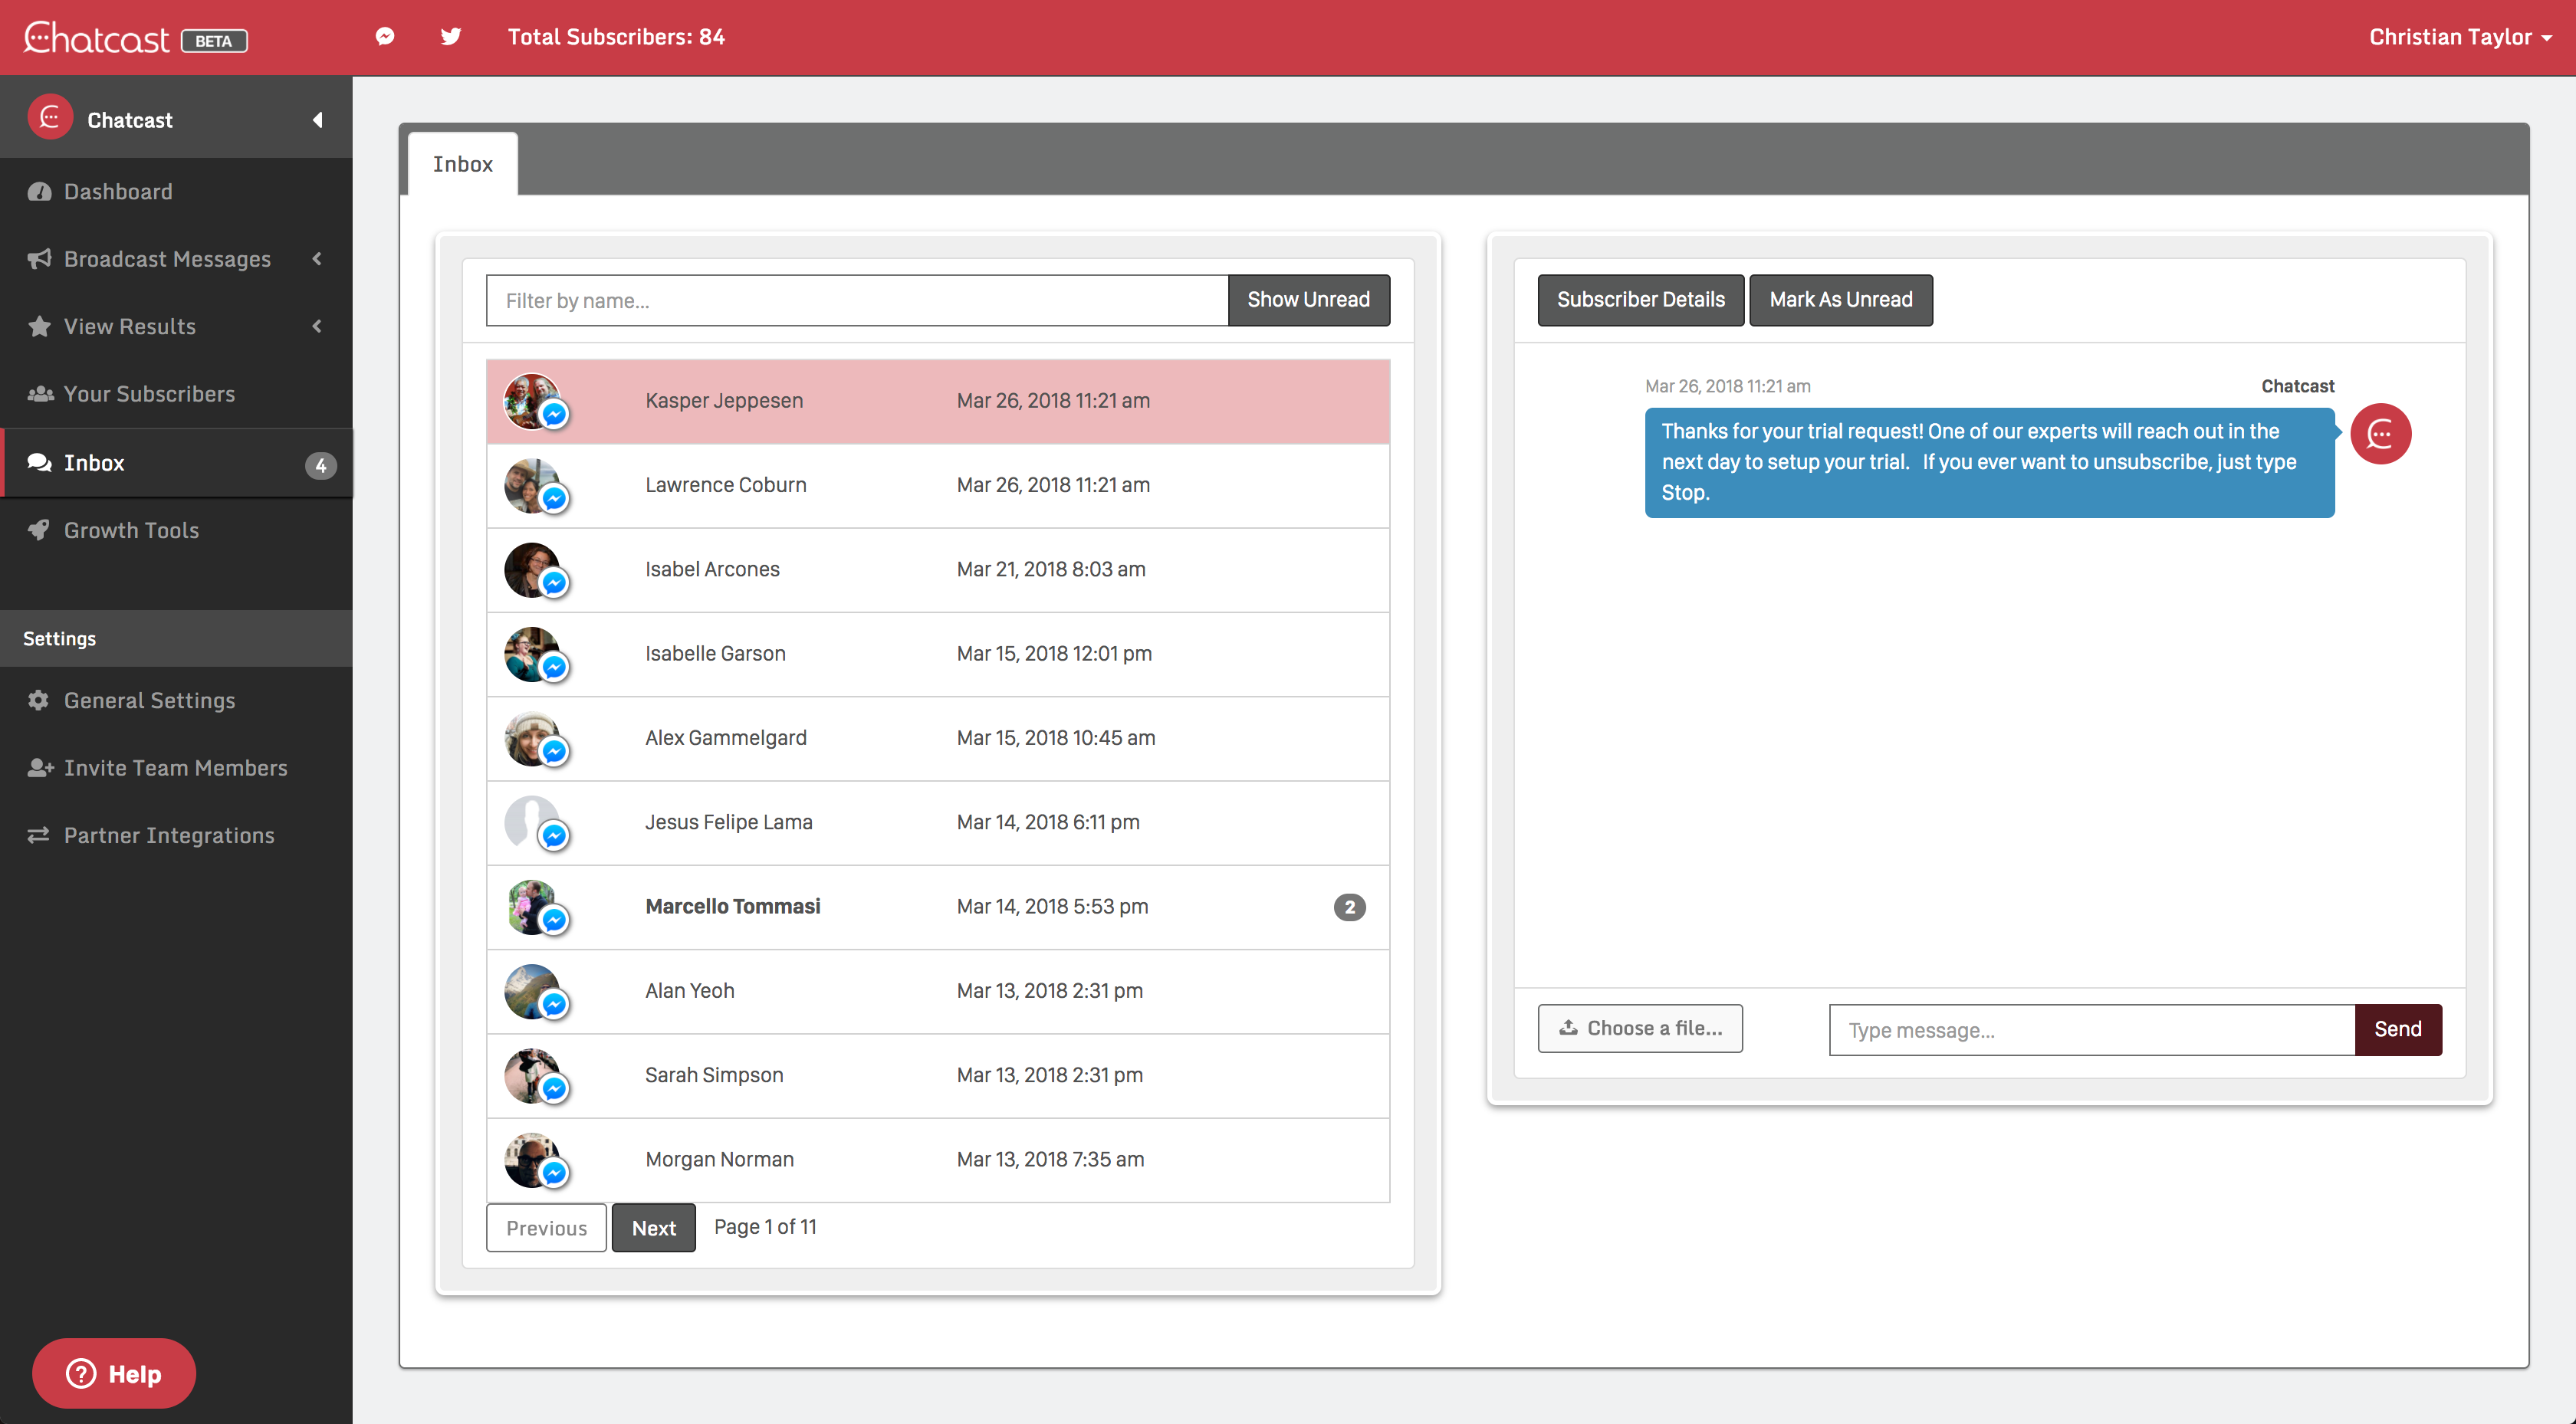Click Partner Integrations arrows icon

[39, 835]
